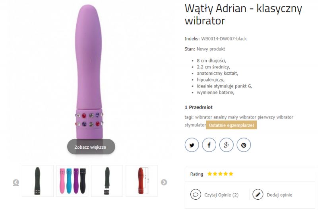Image resolution: width=318 pixels, height=212 pixels.
Task: Select the thumbnail with detached battery cap
Action: pyautogui.click(x=107, y=181)
